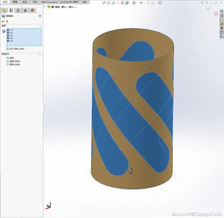
Task: Open SOLIDWORKS Resources home icon
Action: click(222, 11)
